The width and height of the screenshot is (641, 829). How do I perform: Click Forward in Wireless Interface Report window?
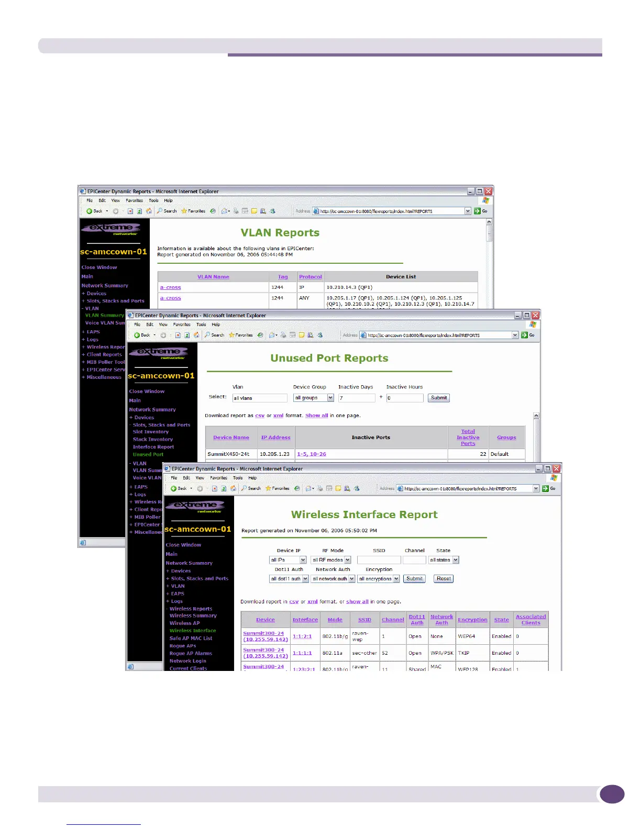200,488
